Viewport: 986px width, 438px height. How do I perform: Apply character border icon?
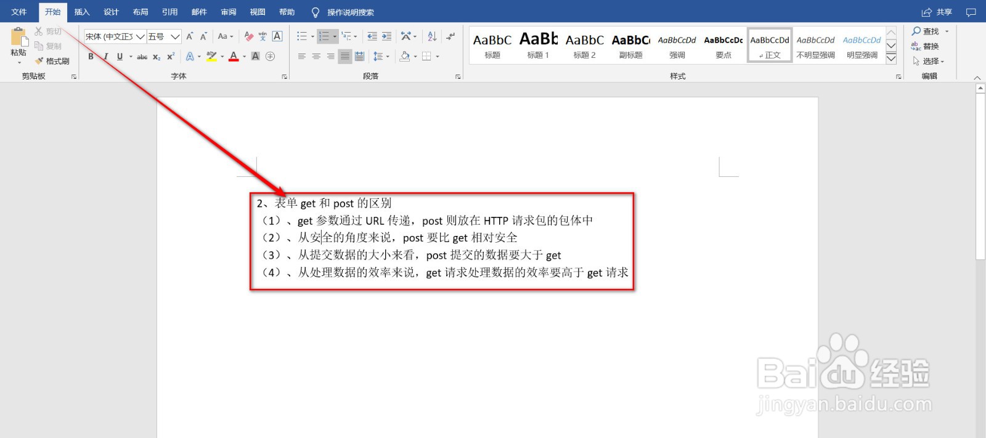tap(277, 36)
